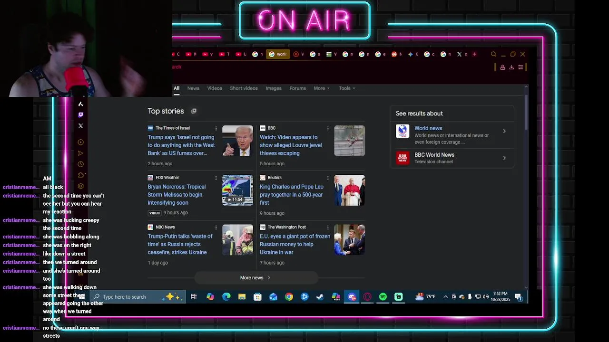
Task: Open Trump-Putin talks headline
Action: pyautogui.click(x=180, y=244)
